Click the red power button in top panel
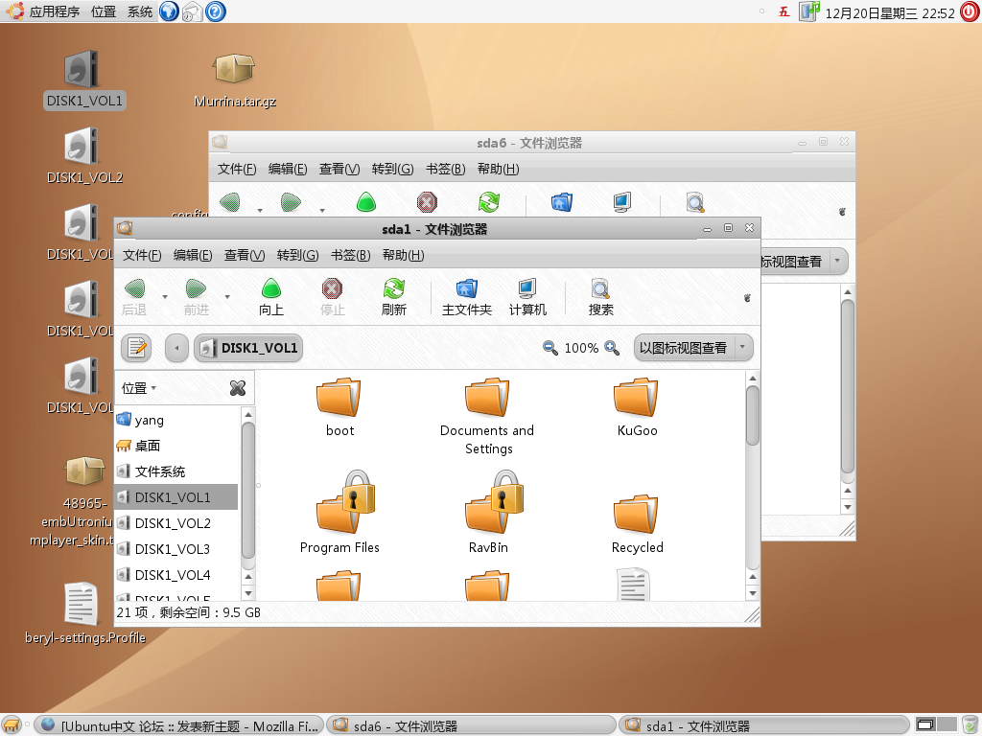Viewport: 982px width, 736px height. [970, 11]
